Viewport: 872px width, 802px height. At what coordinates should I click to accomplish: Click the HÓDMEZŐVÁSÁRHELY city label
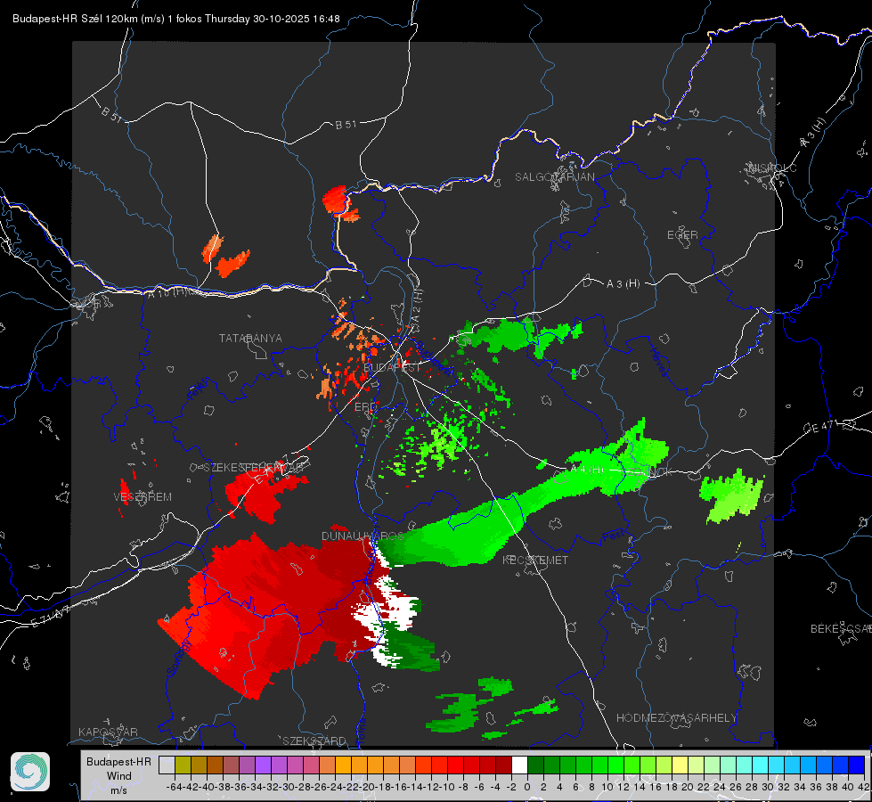coord(676,717)
